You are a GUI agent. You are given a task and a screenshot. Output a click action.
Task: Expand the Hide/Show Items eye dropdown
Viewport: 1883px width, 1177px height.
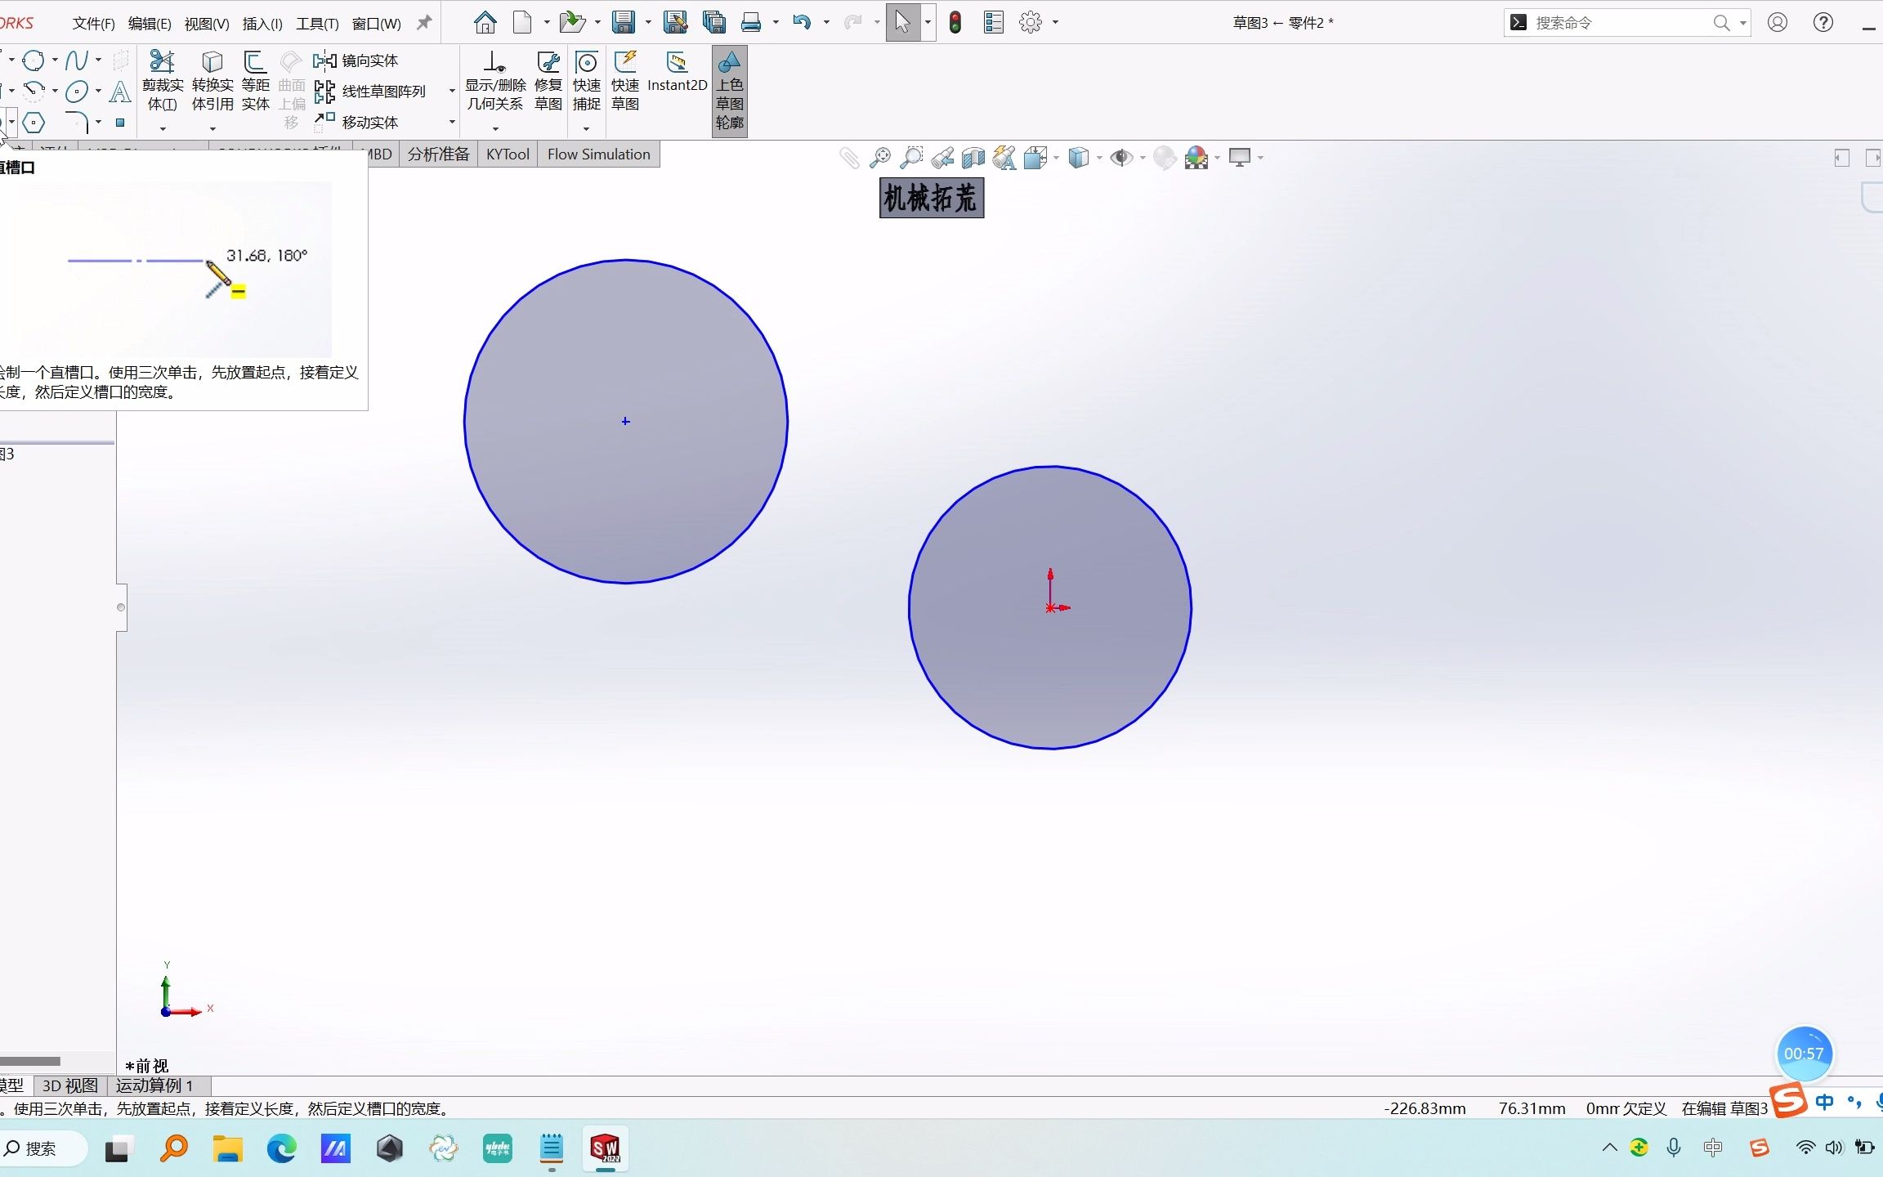[x=1141, y=157]
